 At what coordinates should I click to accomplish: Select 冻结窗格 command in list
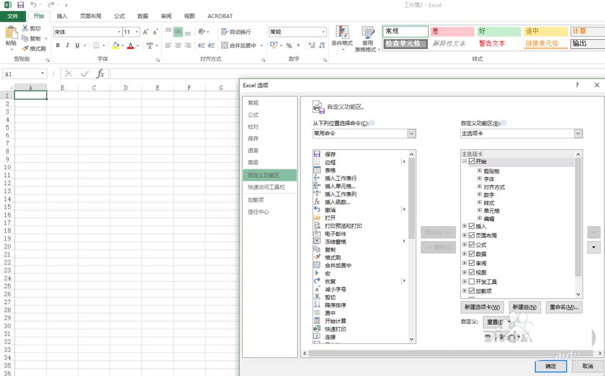[335, 242]
